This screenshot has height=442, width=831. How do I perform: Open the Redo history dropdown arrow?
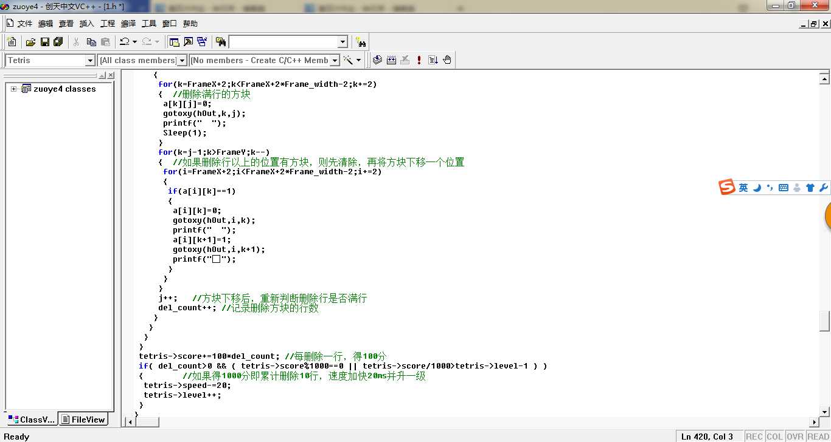(x=157, y=42)
